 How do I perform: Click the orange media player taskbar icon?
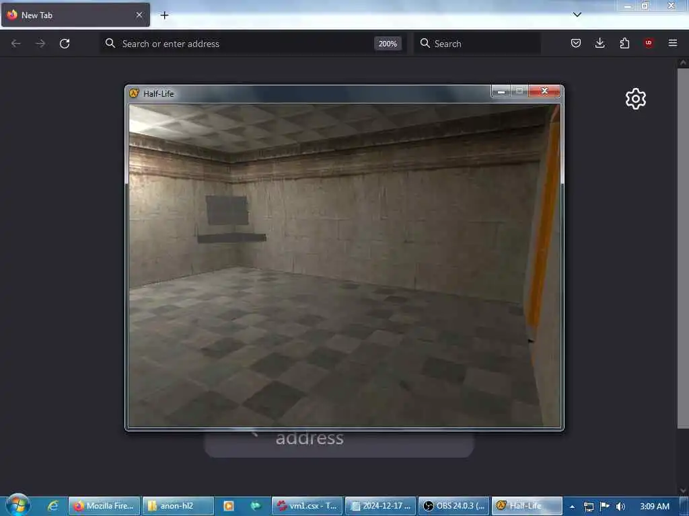click(x=229, y=506)
